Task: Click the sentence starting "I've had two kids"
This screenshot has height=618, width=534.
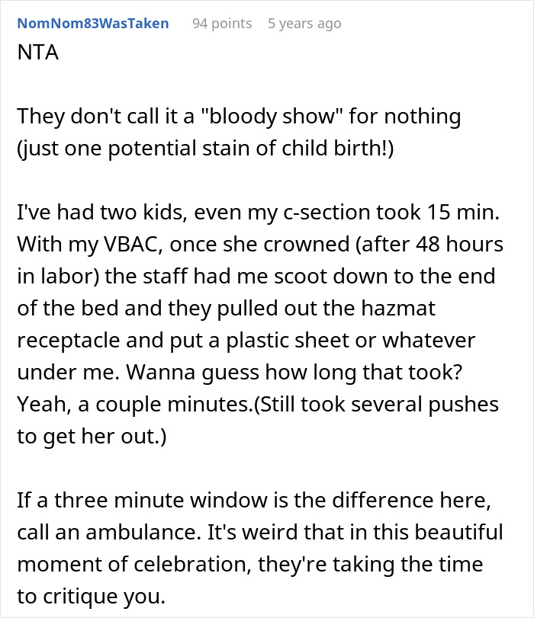Action: (x=105, y=216)
